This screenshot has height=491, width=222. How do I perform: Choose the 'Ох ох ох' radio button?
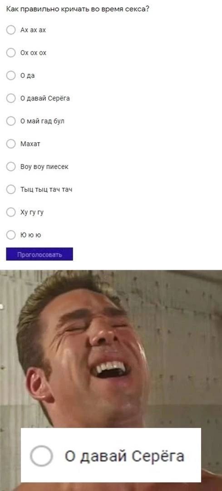click(11, 53)
